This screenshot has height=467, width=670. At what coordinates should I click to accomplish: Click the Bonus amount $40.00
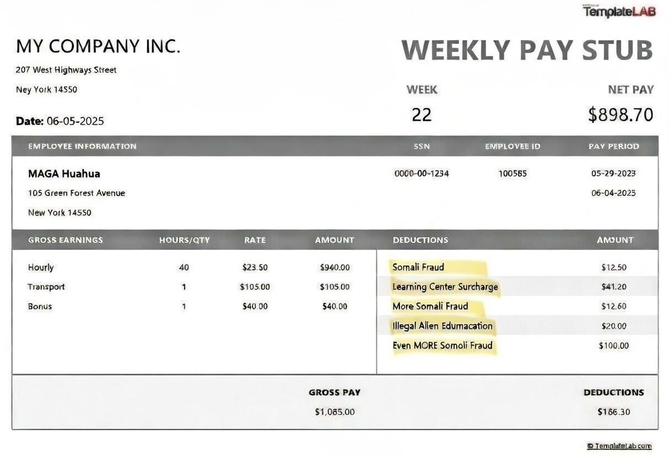click(x=335, y=306)
